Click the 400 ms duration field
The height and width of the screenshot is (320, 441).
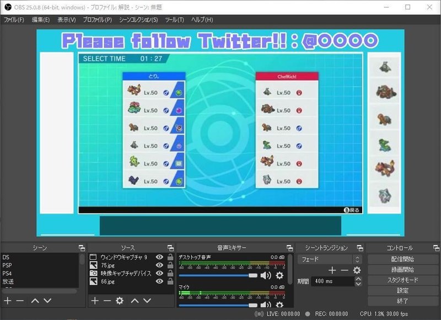[x=333, y=281]
